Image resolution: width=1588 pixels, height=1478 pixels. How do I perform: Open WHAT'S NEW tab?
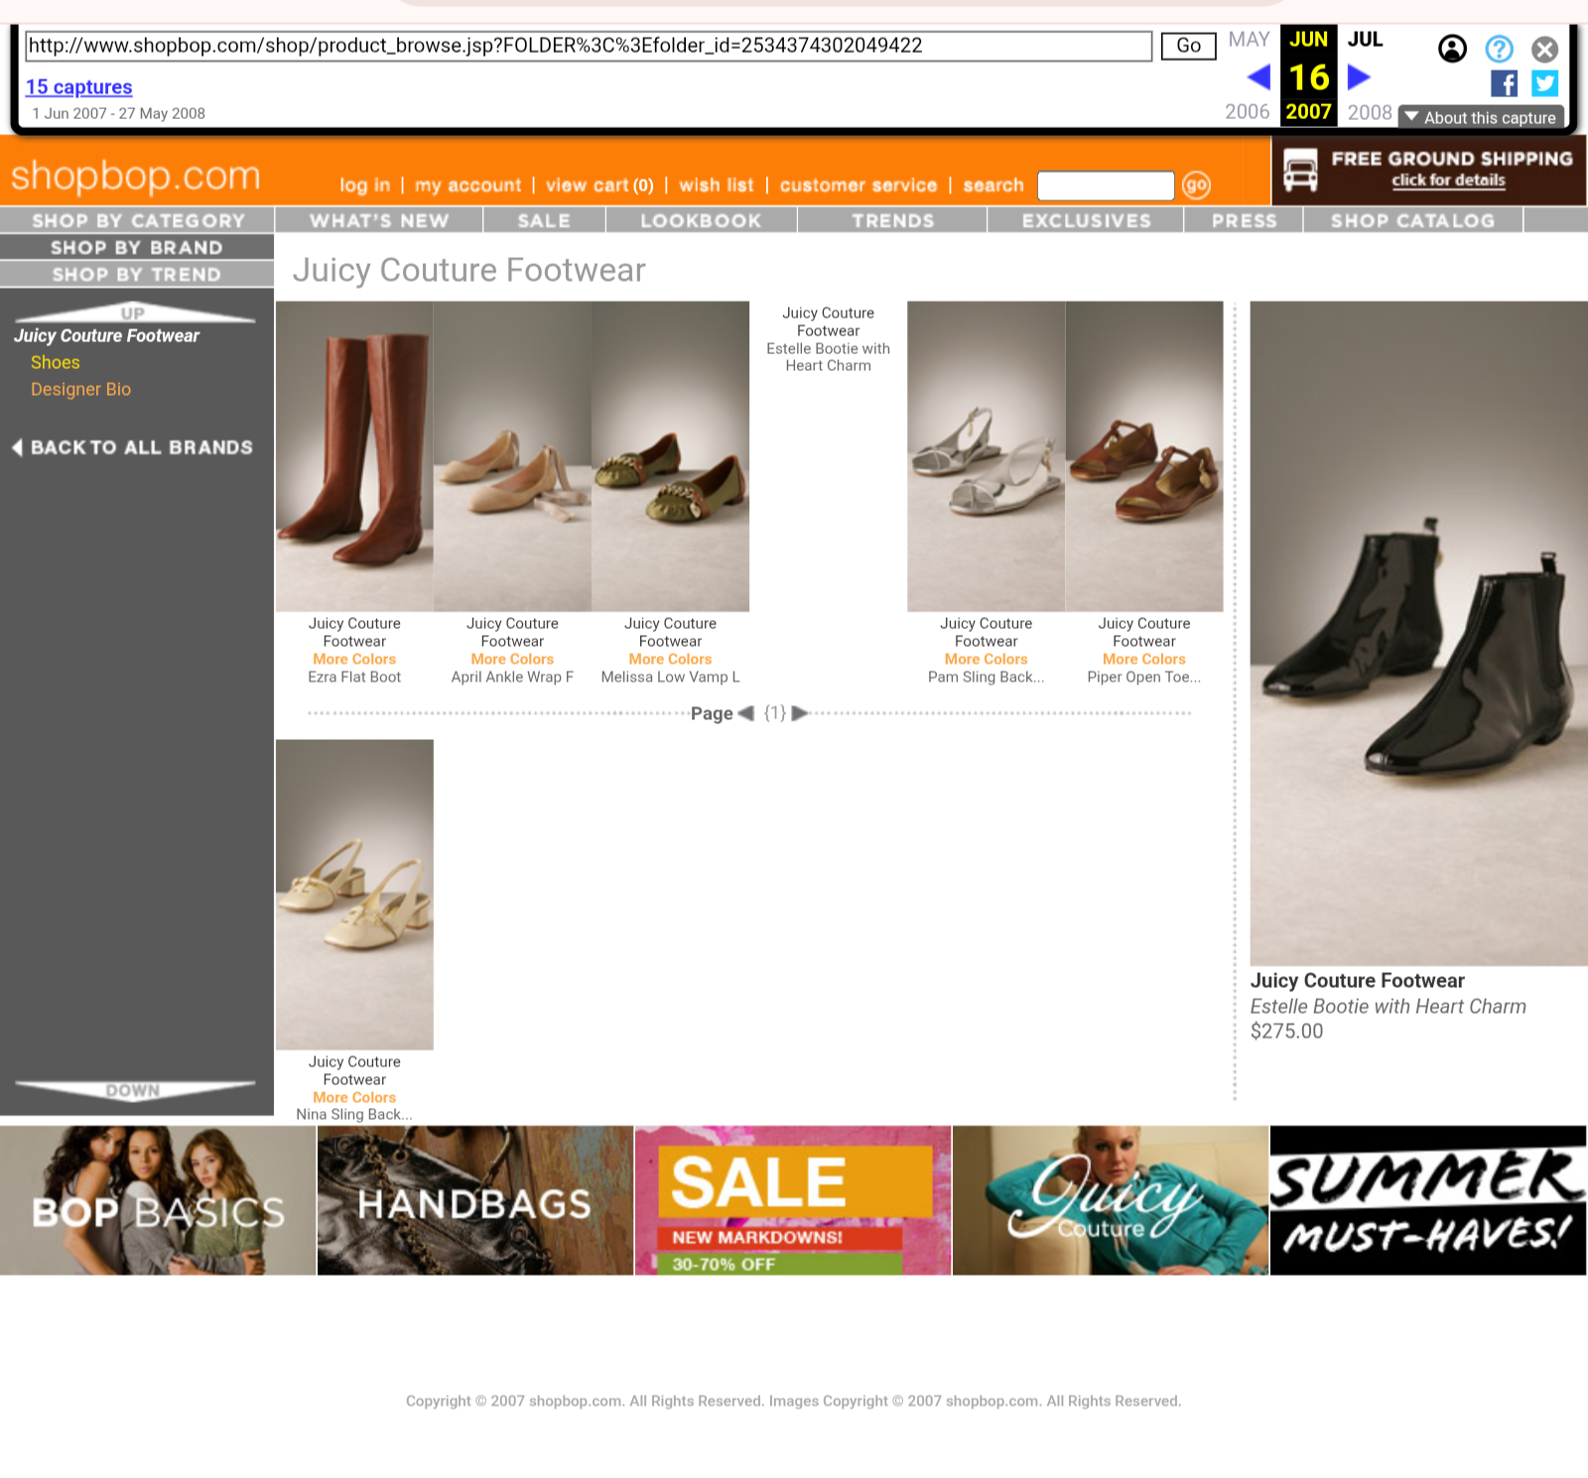tap(379, 220)
